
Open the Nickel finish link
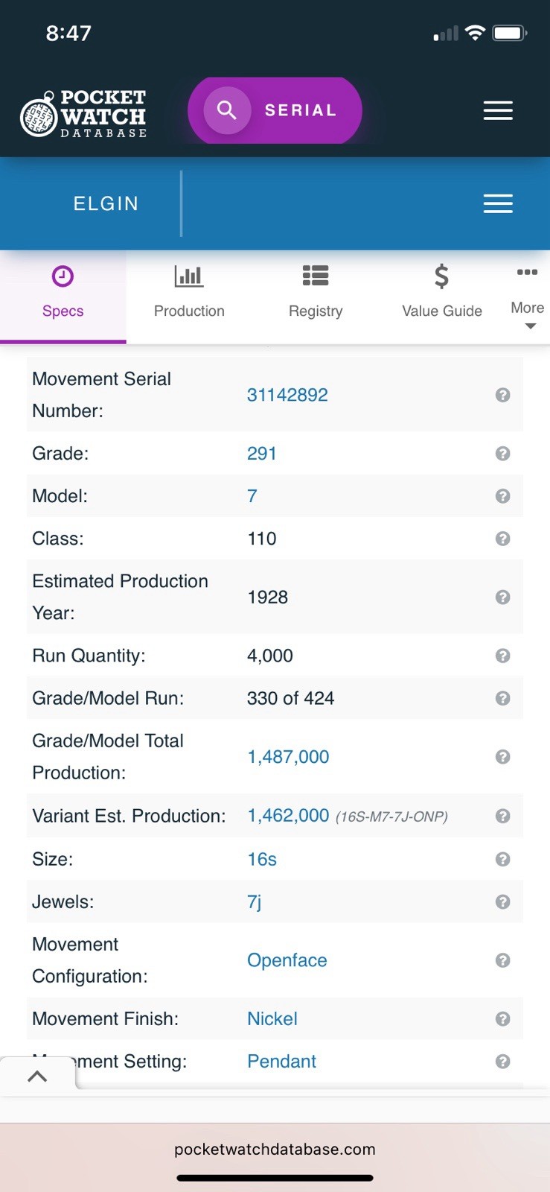click(x=272, y=1018)
